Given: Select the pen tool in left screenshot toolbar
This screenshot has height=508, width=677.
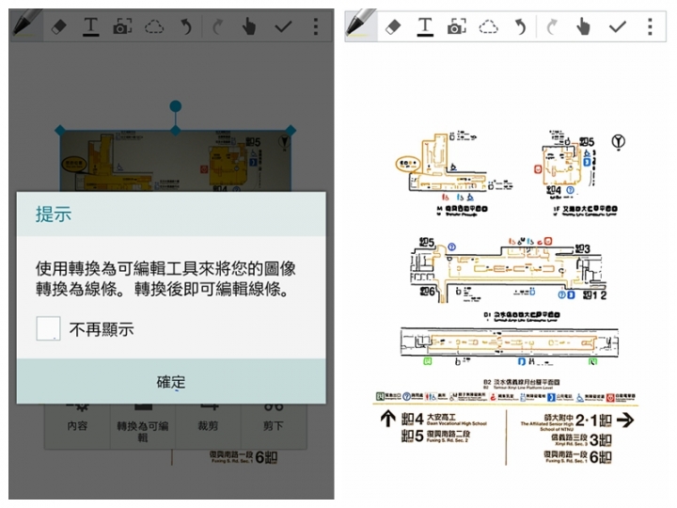Looking at the screenshot, I should (26, 25).
